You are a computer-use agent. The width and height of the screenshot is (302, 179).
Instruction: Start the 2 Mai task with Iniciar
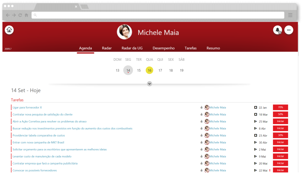point(281,149)
